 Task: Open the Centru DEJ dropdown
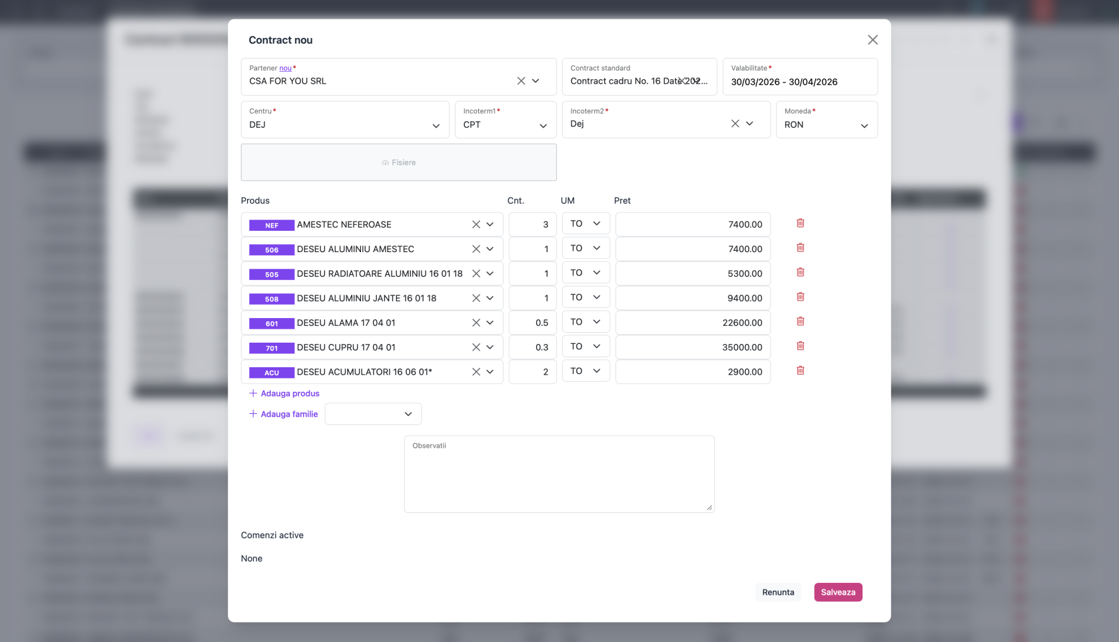pos(345,120)
